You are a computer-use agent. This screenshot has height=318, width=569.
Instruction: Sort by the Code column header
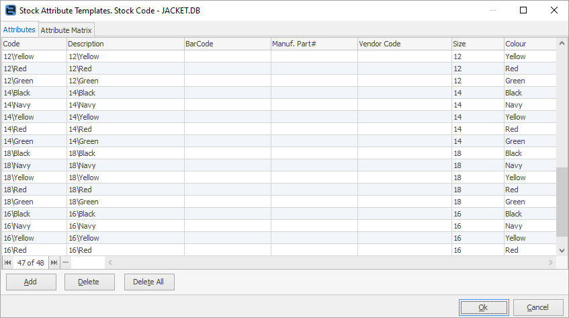click(34, 44)
